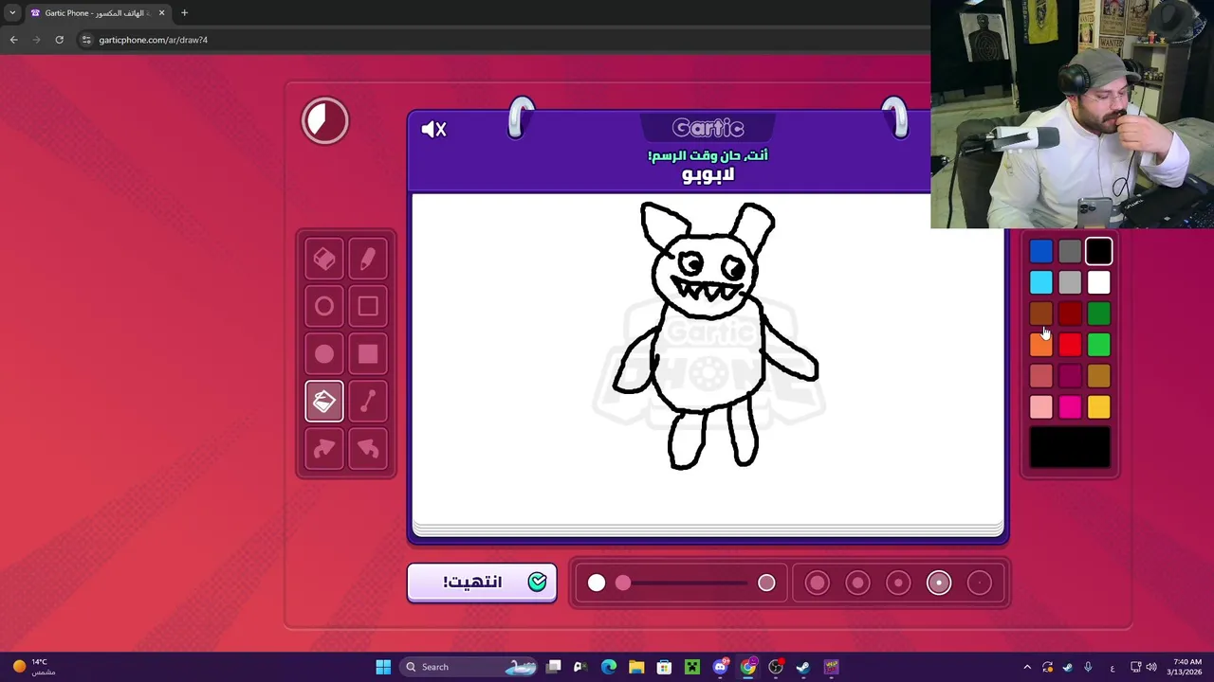Click the round countdown timer icon
1214x682 pixels.
click(325, 121)
